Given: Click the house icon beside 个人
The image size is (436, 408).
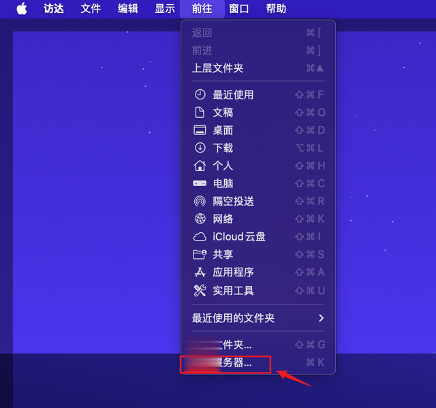Looking at the screenshot, I should pos(200,166).
